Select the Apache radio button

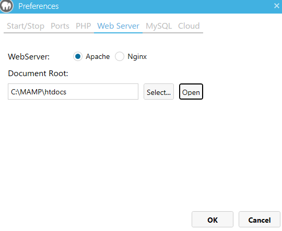(x=78, y=56)
